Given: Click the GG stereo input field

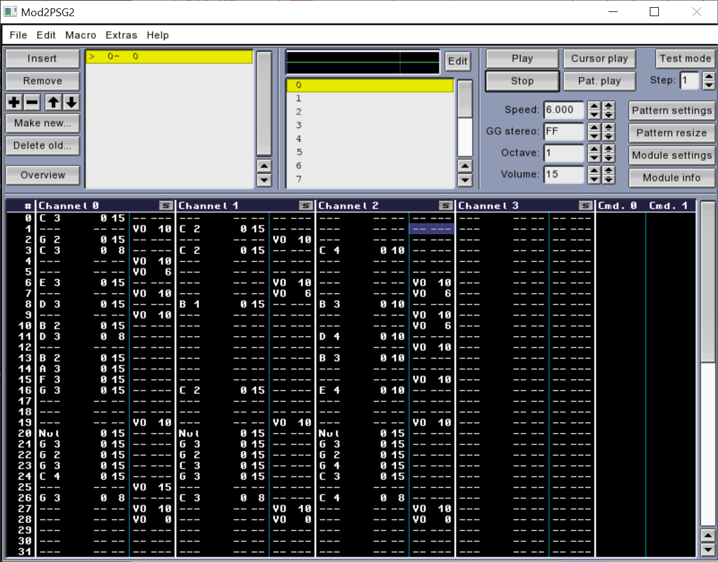Looking at the screenshot, I should click(x=564, y=132).
